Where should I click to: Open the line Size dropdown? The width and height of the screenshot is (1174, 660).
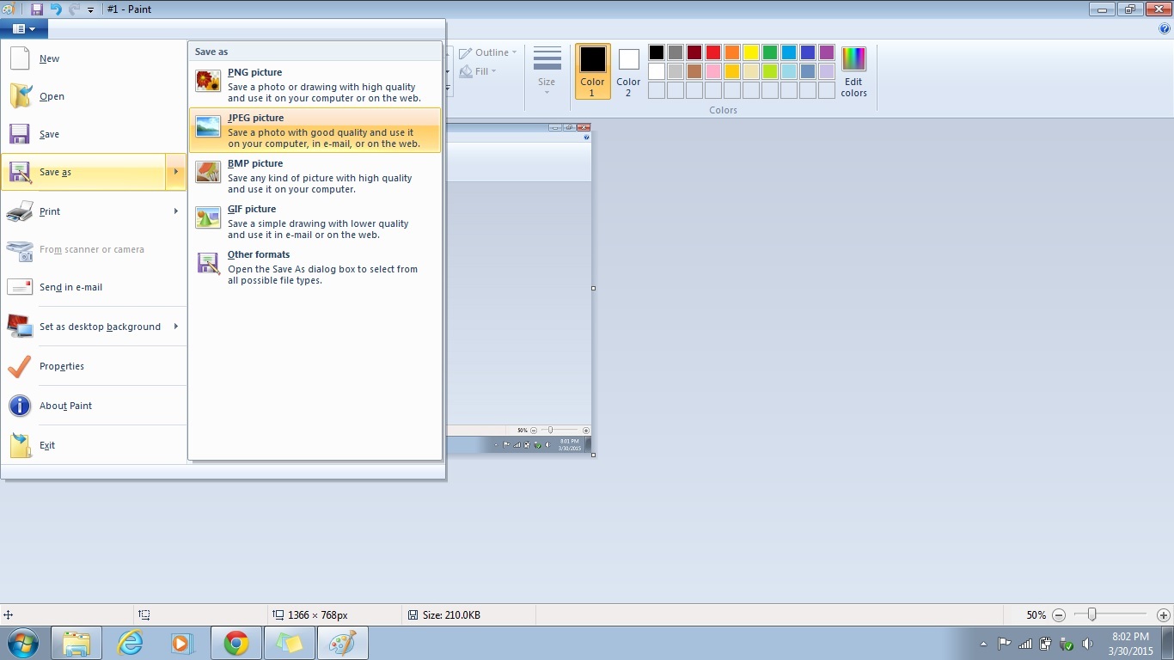pyautogui.click(x=547, y=70)
